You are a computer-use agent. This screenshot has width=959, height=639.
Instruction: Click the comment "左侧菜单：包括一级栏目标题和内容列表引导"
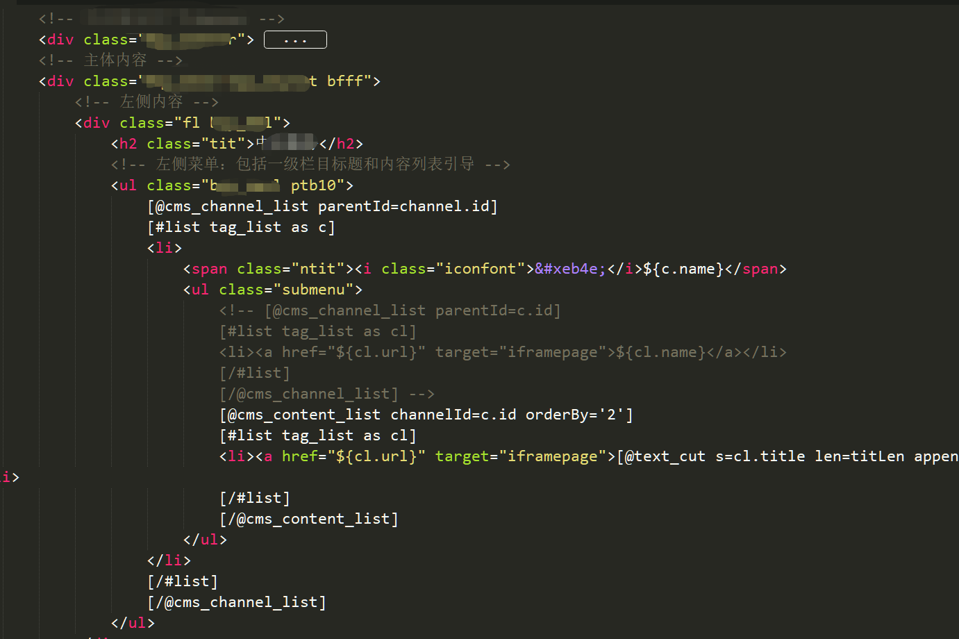[315, 165]
